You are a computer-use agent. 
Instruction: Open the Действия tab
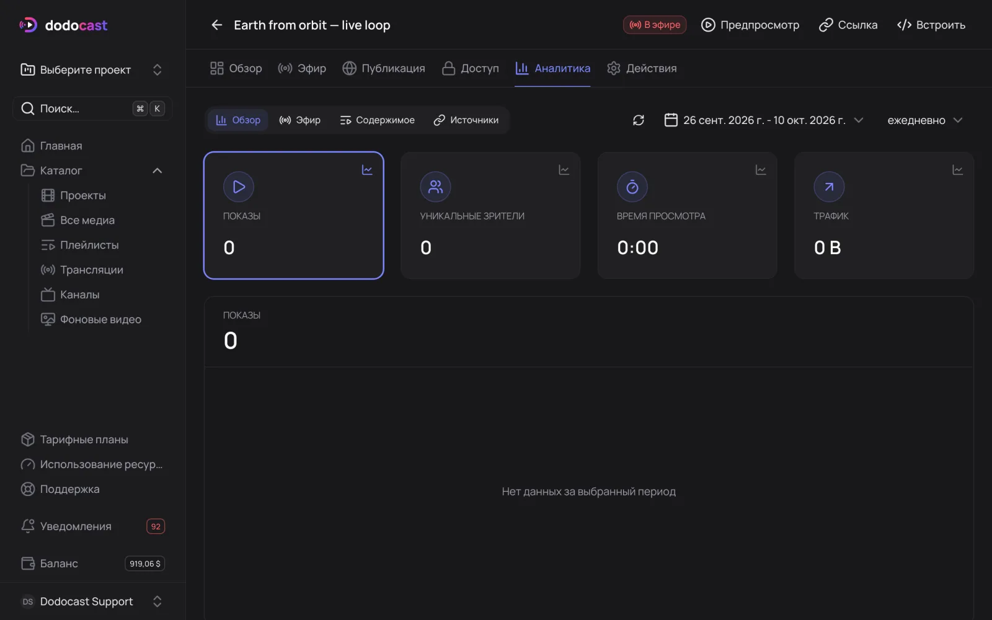pos(642,68)
